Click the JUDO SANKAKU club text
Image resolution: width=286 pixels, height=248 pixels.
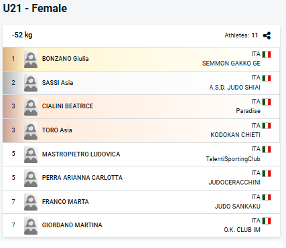[238, 207]
